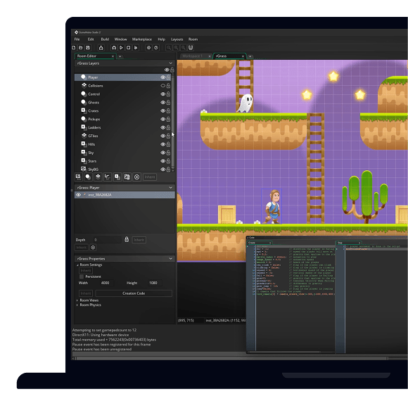408x408 pixels.
Task: Select the SkyBG layer row
Action: (x=122, y=169)
